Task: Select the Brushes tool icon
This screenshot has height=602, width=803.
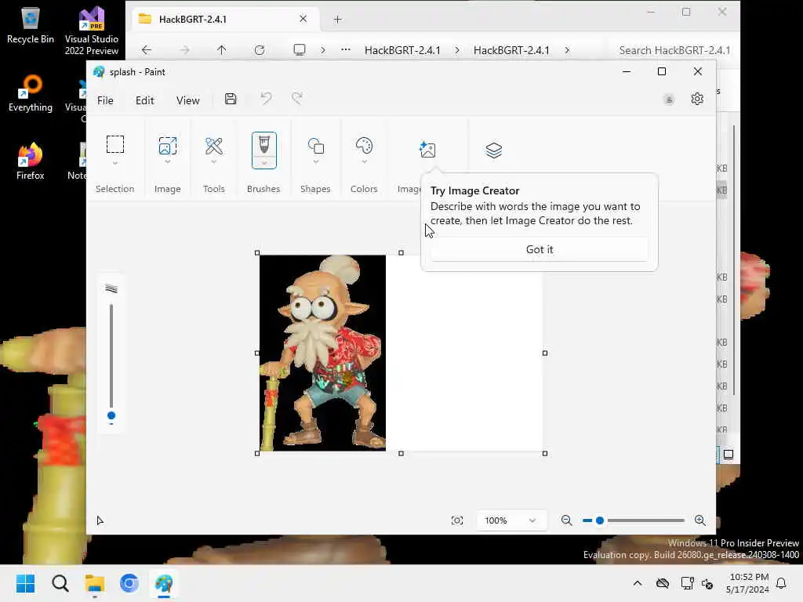Action: [263, 144]
